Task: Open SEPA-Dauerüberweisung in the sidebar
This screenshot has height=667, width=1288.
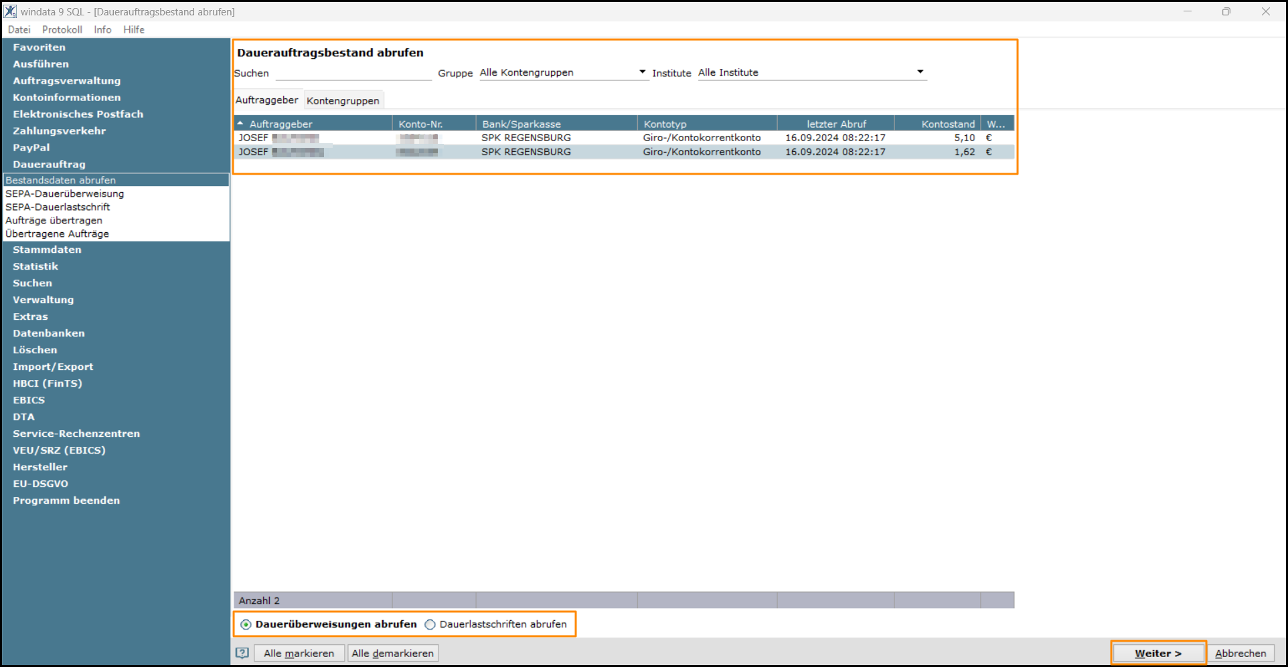Action: 65,194
